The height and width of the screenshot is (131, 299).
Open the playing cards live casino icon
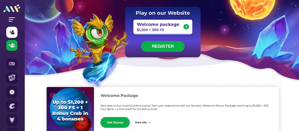click(12, 78)
